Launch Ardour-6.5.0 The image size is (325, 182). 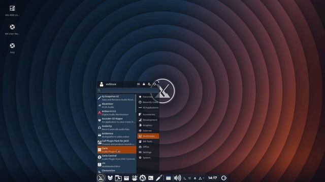[x=117, y=113]
